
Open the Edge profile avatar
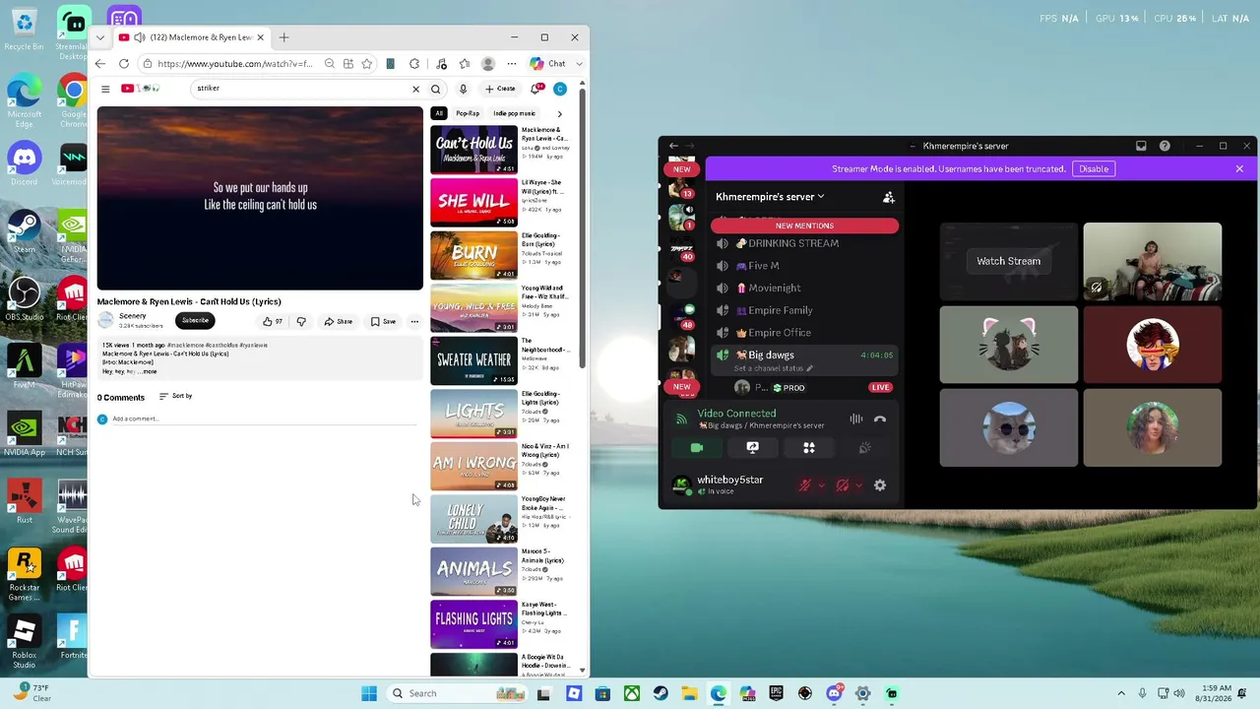pyautogui.click(x=487, y=64)
